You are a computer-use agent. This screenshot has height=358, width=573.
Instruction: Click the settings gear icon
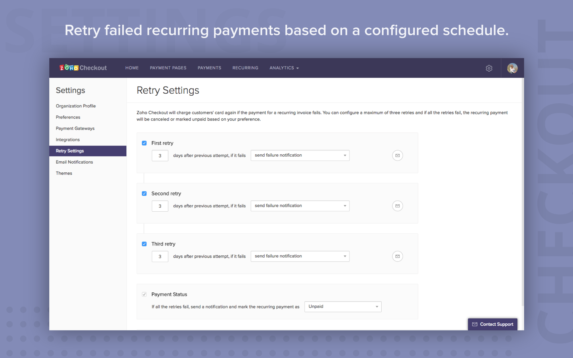(x=489, y=68)
